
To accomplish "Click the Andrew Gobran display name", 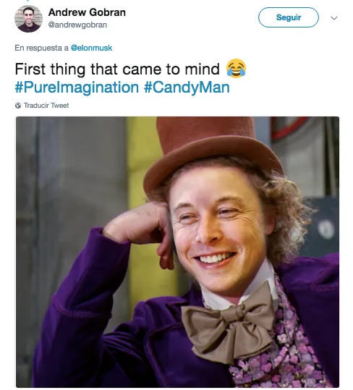I will [x=87, y=12].
